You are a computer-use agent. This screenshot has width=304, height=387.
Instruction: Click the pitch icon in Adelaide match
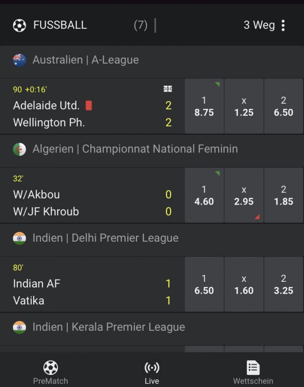click(167, 89)
